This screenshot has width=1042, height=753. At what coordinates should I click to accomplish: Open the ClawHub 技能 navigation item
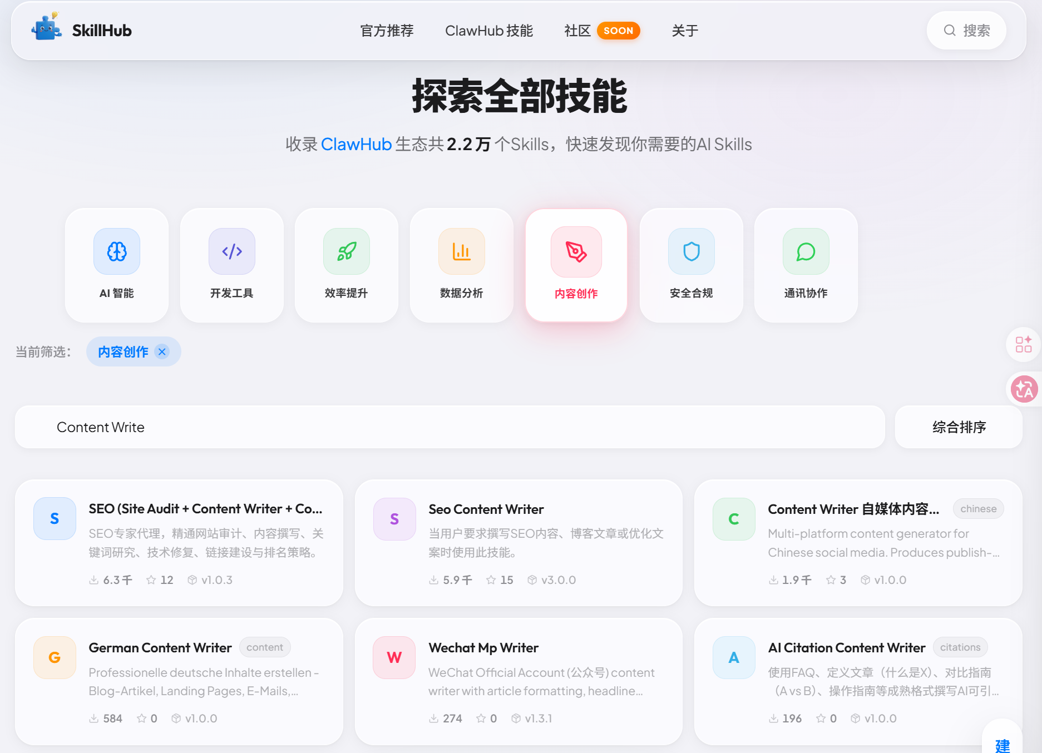(x=489, y=31)
